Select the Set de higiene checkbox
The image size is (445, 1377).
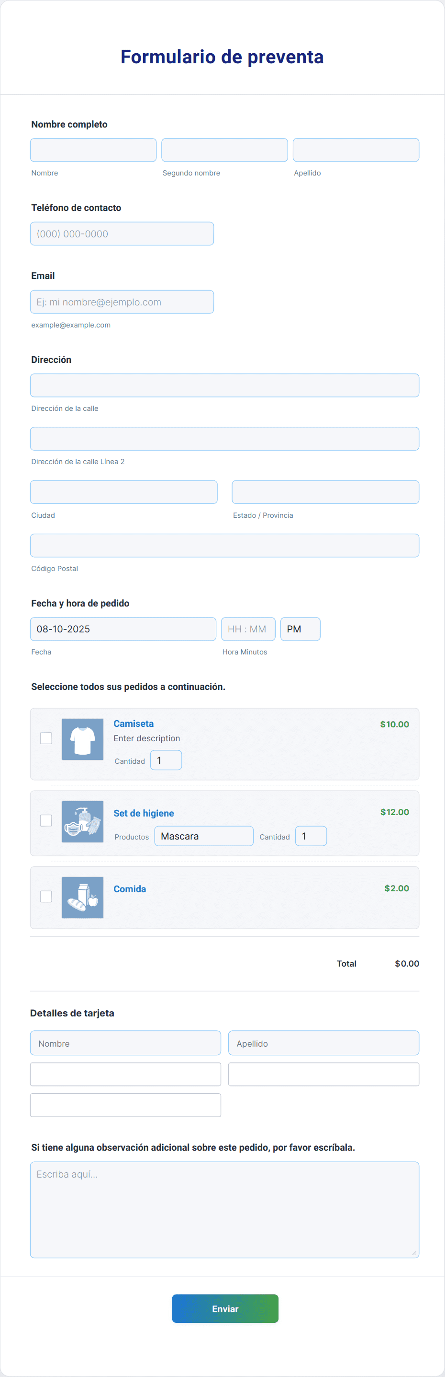point(46,820)
